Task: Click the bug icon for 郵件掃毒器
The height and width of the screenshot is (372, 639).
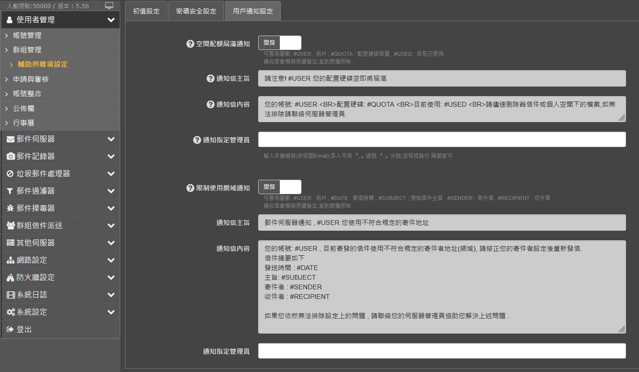Action: tap(10, 209)
